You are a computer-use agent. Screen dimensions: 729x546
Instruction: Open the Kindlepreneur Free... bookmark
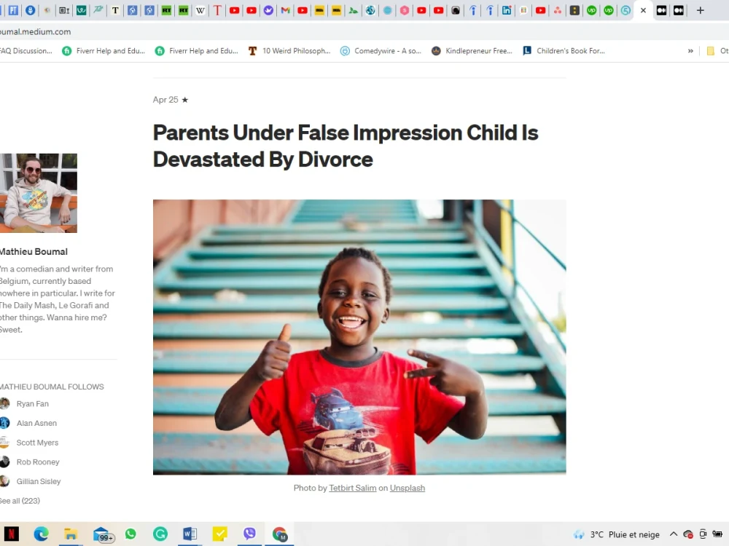click(472, 51)
